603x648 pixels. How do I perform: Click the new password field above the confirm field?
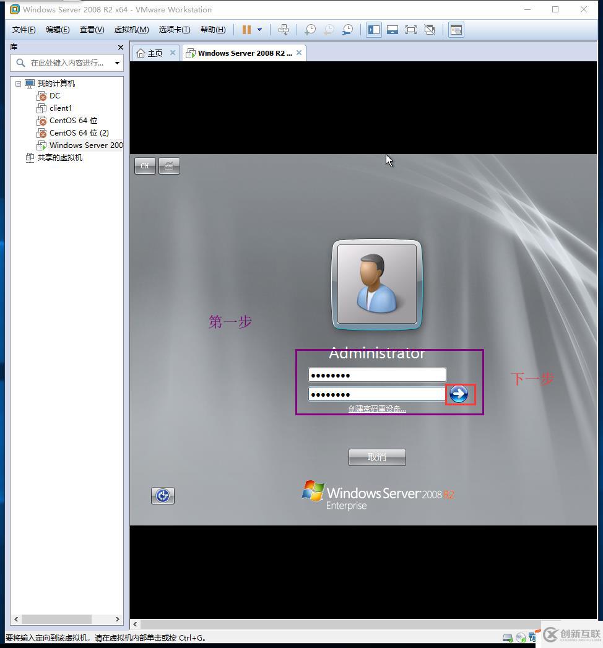(377, 375)
